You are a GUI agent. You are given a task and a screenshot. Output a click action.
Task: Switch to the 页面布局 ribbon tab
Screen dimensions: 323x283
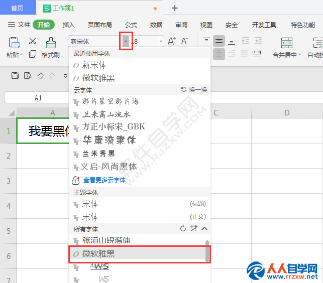[99, 25]
